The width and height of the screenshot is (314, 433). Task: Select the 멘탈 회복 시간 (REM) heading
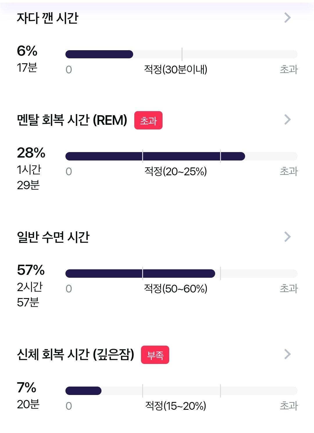tap(72, 120)
